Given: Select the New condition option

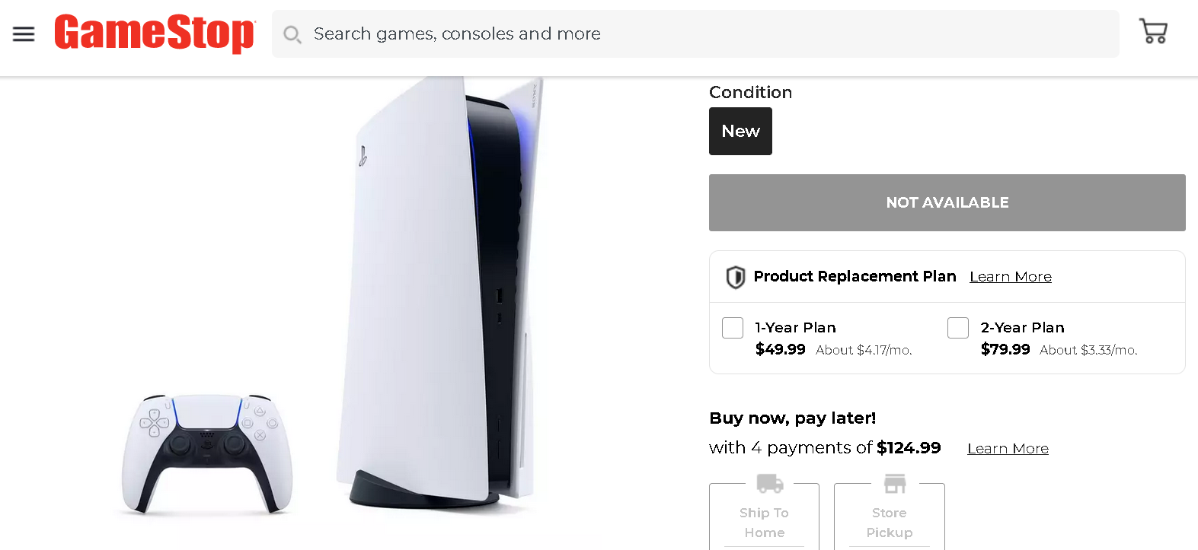Looking at the screenshot, I should pyautogui.click(x=740, y=132).
